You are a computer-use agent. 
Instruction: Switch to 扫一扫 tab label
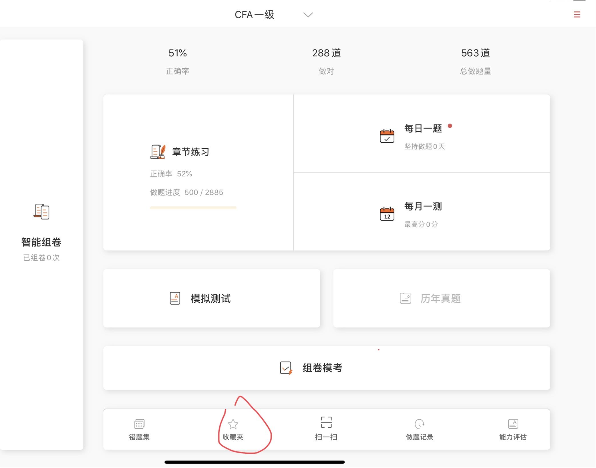[x=326, y=437]
